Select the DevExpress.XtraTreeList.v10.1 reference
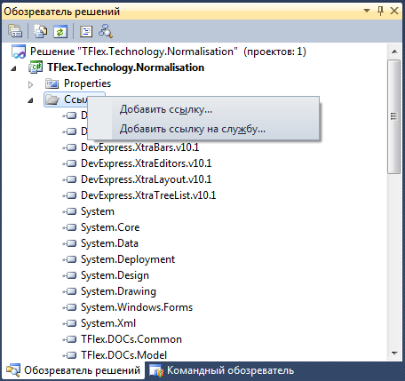405x381 pixels. coord(148,195)
